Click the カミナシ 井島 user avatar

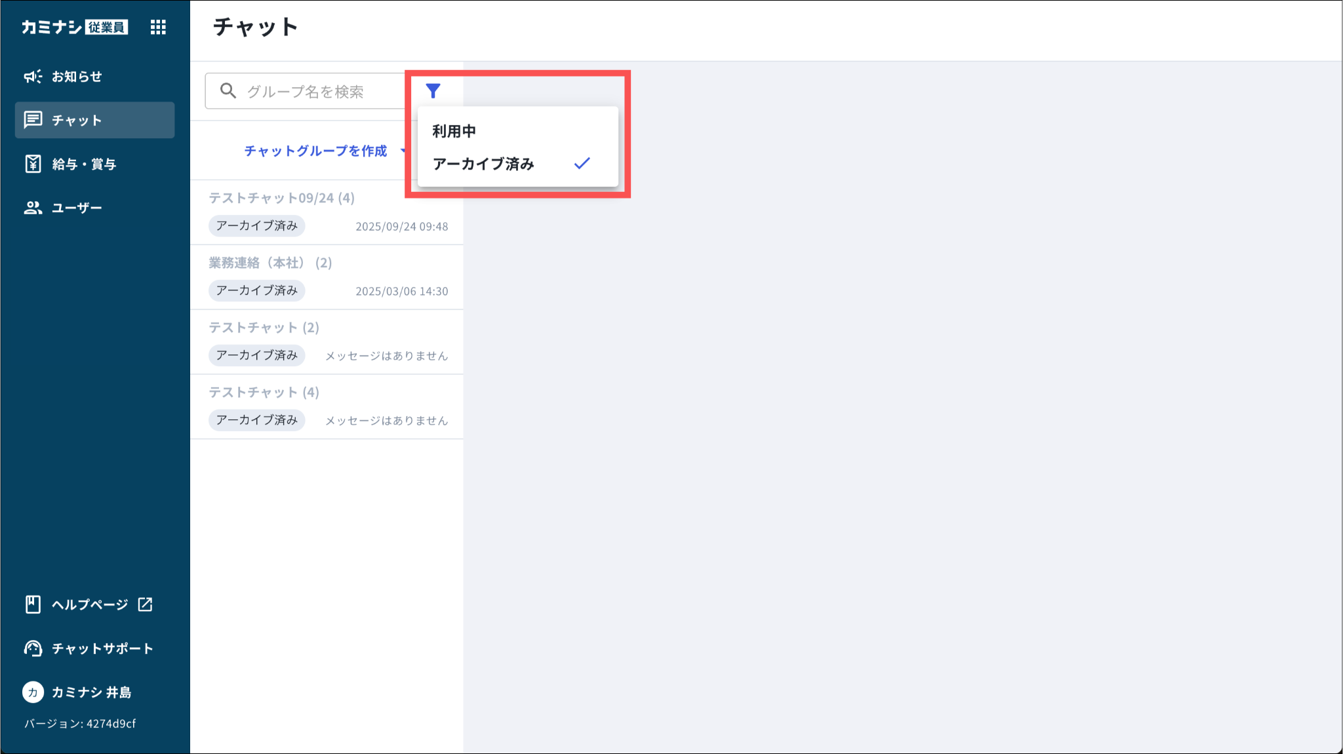[x=33, y=692]
